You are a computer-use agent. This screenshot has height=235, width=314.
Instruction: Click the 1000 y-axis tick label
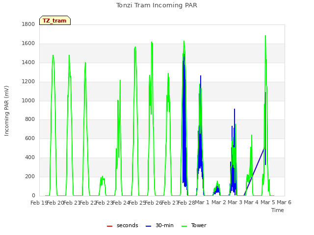[x=28, y=100]
